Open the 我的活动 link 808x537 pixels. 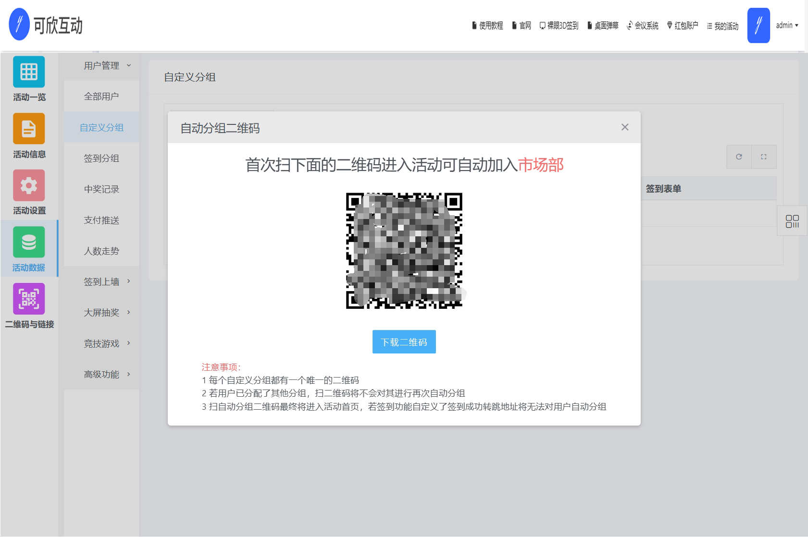[722, 26]
